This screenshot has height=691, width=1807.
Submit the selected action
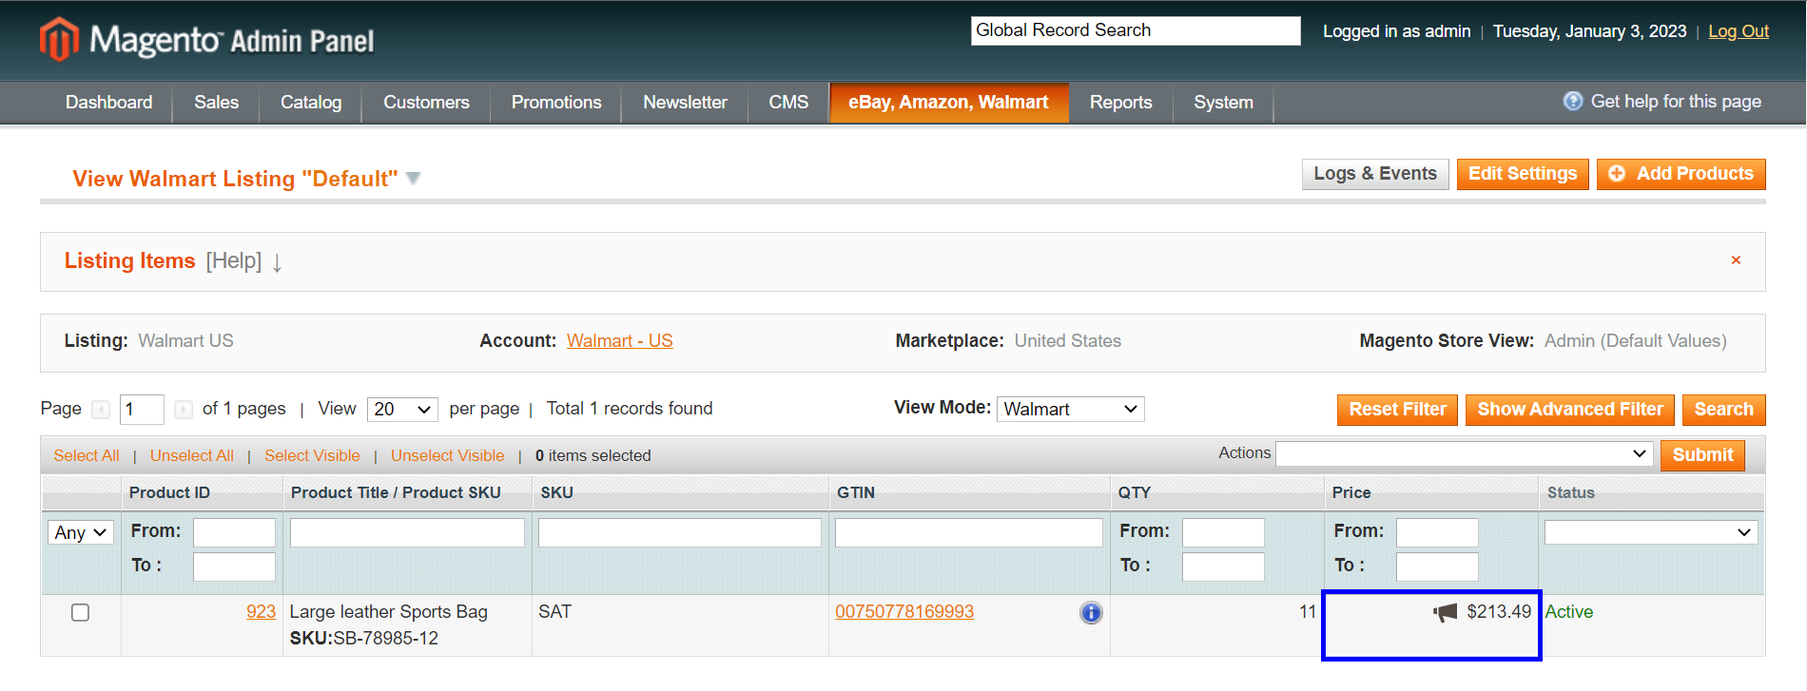[1702, 455]
